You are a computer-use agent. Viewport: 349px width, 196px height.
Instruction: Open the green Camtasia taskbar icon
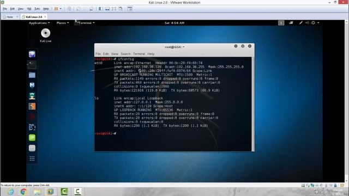point(64,192)
